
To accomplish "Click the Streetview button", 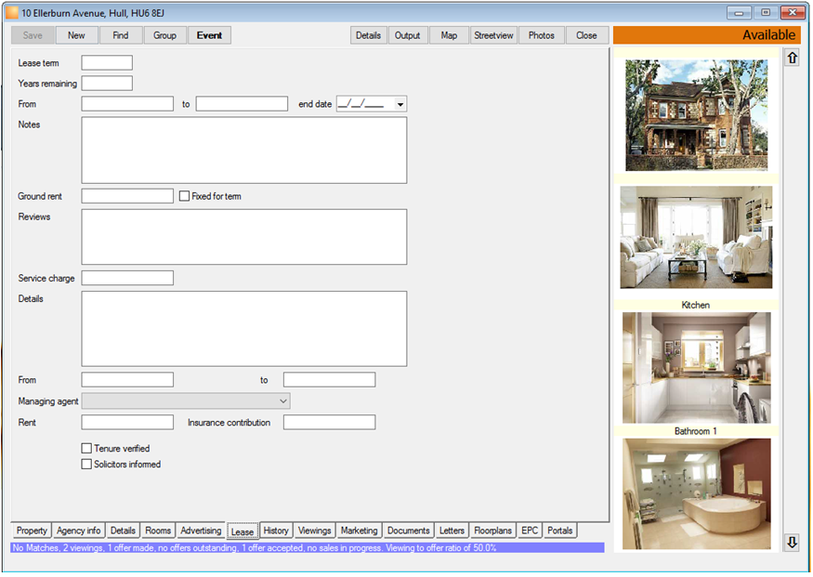I will pyautogui.click(x=493, y=35).
